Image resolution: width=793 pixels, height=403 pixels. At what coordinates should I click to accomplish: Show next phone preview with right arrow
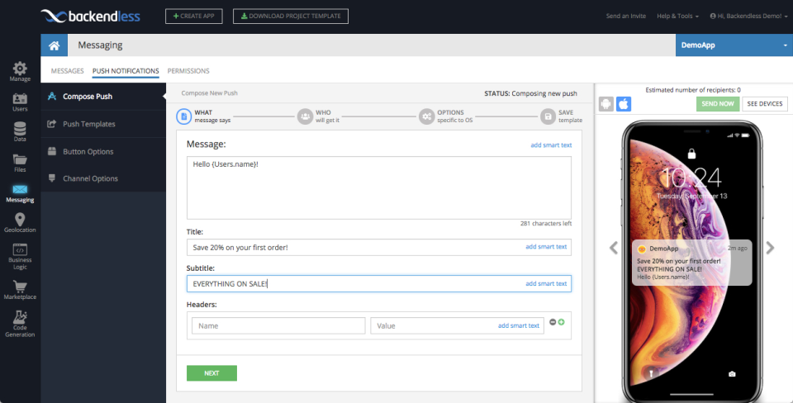pos(770,248)
